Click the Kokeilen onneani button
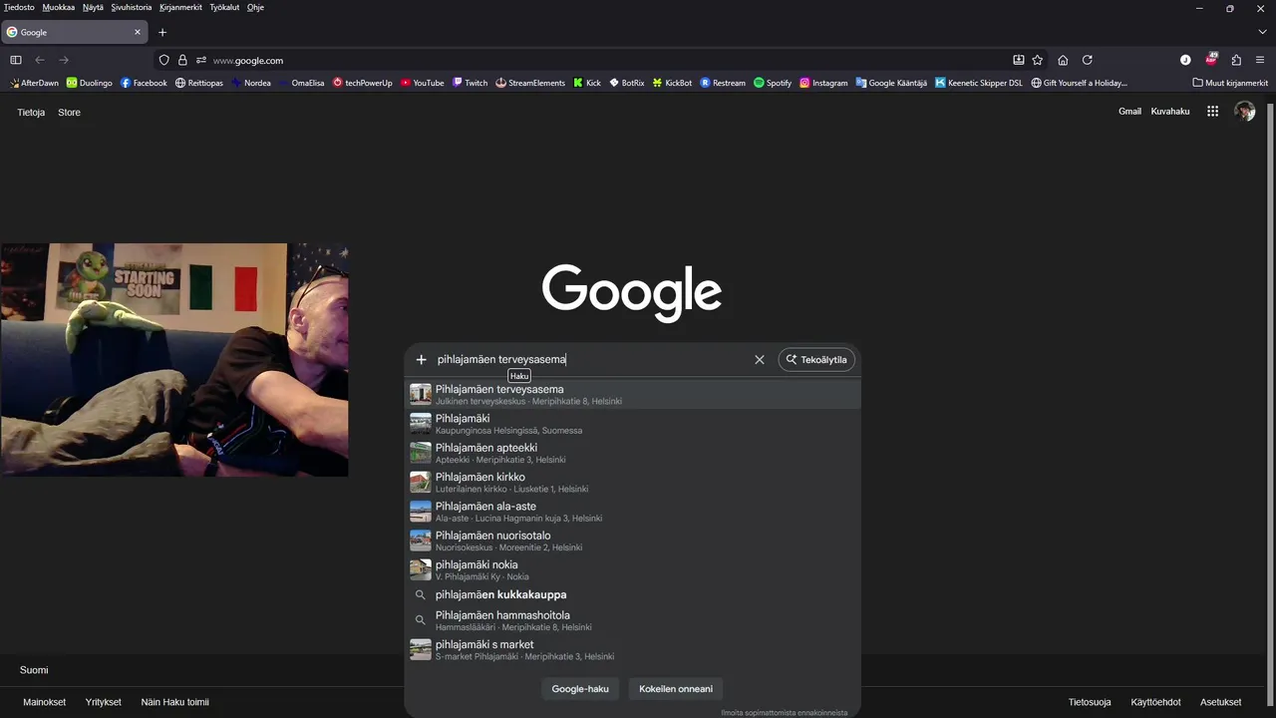This screenshot has height=718, width=1276. (676, 689)
